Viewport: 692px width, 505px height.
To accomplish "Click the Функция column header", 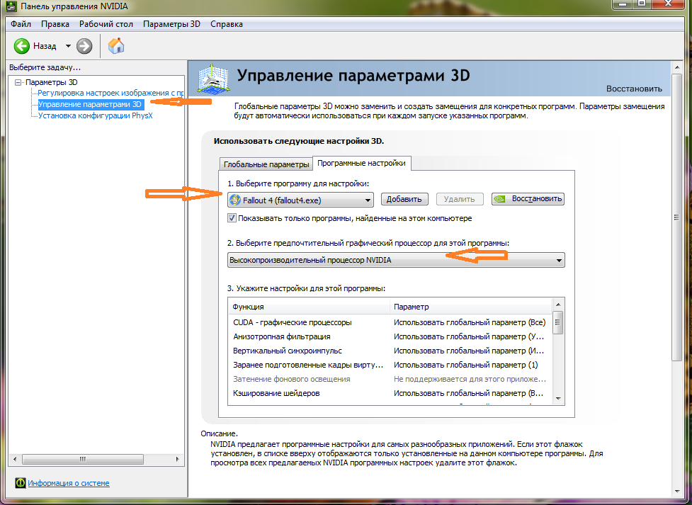I will 309,307.
